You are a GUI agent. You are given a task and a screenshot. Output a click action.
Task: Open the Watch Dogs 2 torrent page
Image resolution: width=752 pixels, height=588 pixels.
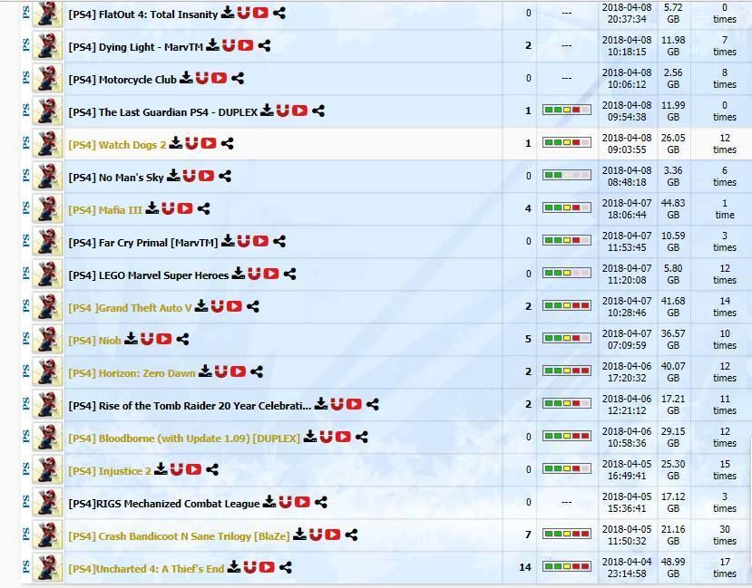pyautogui.click(x=117, y=145)
